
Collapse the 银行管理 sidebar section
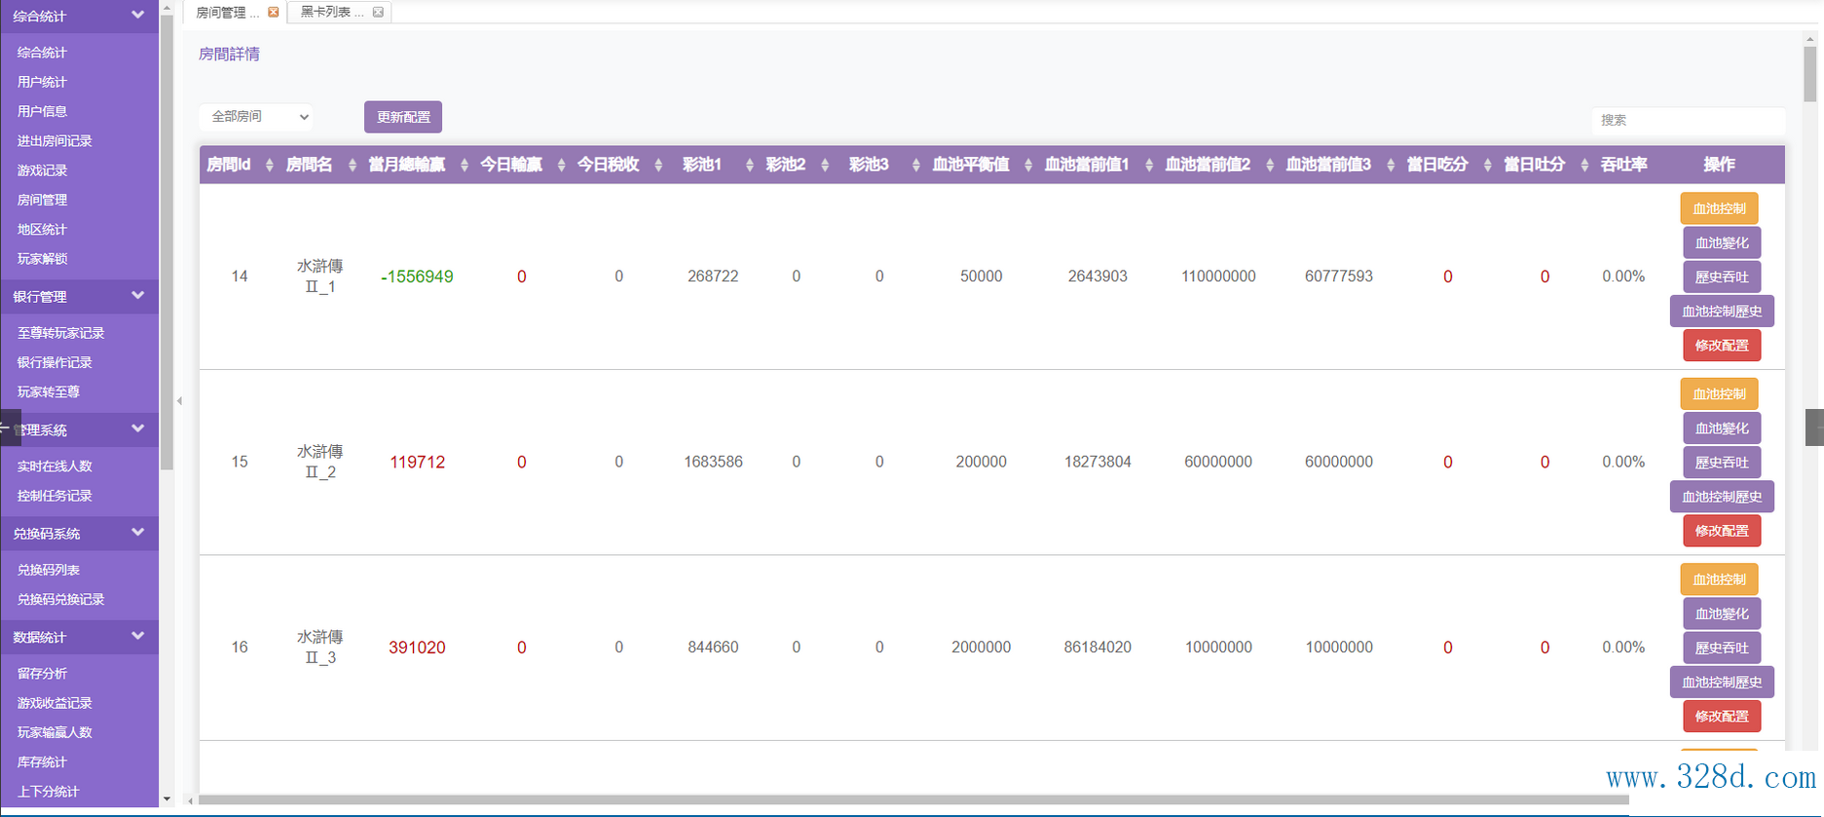(x=137, y=296)
